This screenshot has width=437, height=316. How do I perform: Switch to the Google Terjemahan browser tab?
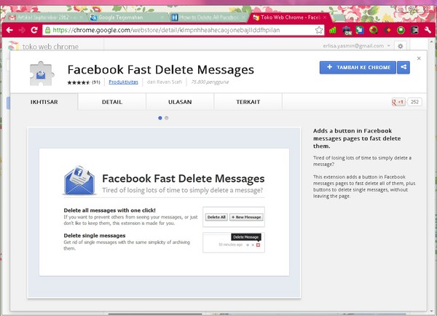point(128,17)
